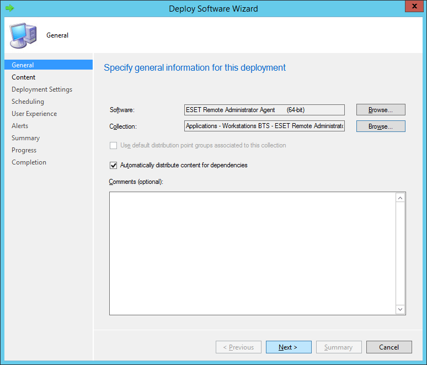Open the Deployment Settings step
Image resolution: width=427 pixels, height=365 pixels.
coord(42,89)
